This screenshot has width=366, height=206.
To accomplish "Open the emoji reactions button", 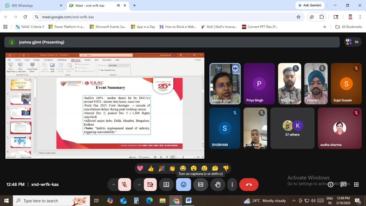I will pyautogui.click(x=183, y=185).
